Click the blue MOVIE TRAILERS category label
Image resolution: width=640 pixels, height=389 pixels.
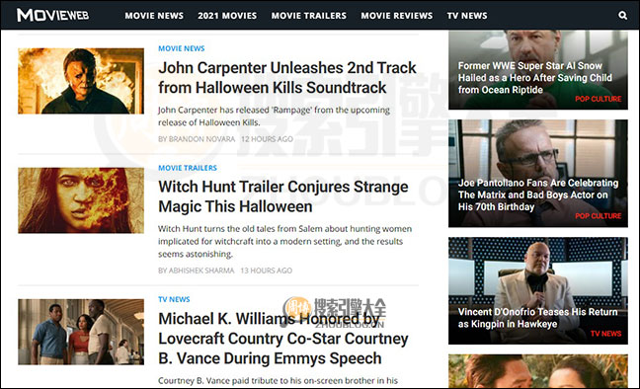pyautogui.click(x=188, y=168)
